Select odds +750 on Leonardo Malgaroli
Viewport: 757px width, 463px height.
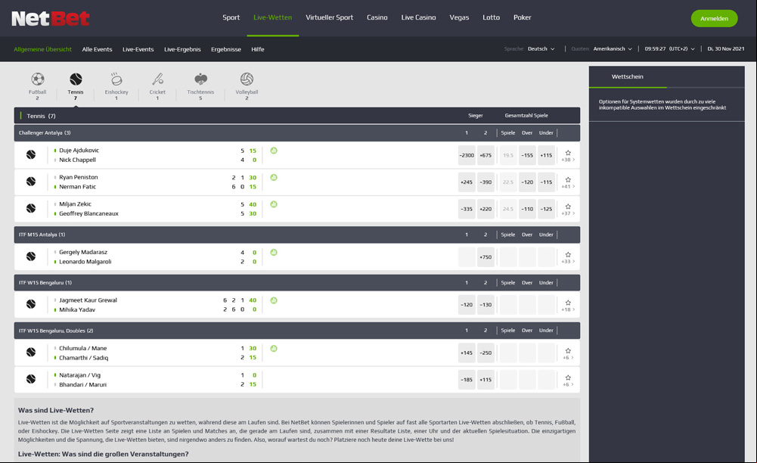[x=486, y=257]
